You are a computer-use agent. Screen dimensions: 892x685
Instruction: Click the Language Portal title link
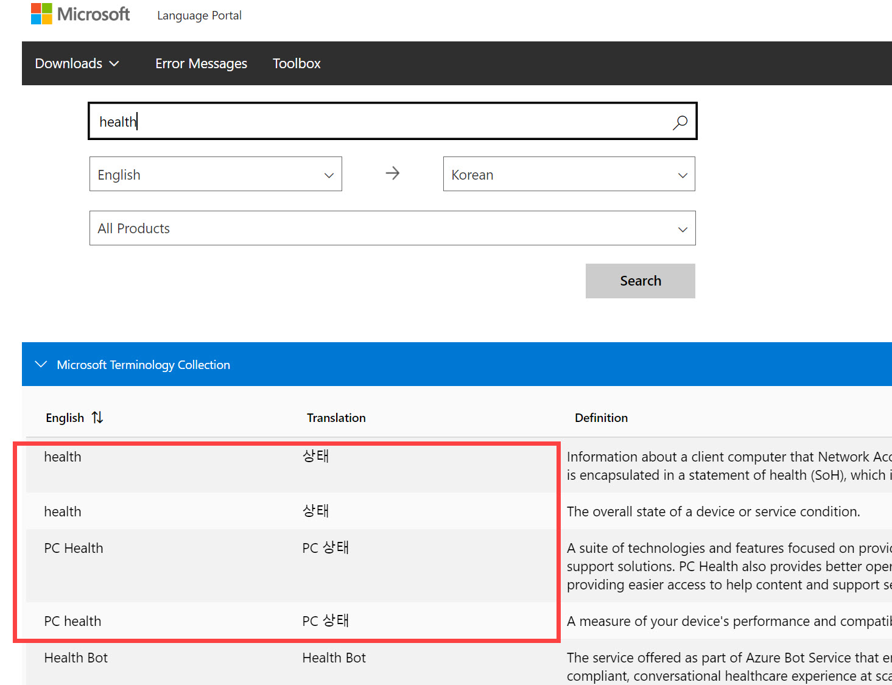199,15
